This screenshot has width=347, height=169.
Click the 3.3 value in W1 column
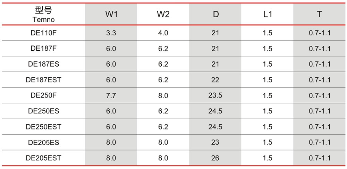click(111, 33)
